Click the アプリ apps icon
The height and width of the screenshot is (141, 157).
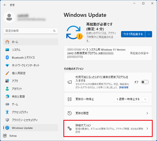click(7, 81)
